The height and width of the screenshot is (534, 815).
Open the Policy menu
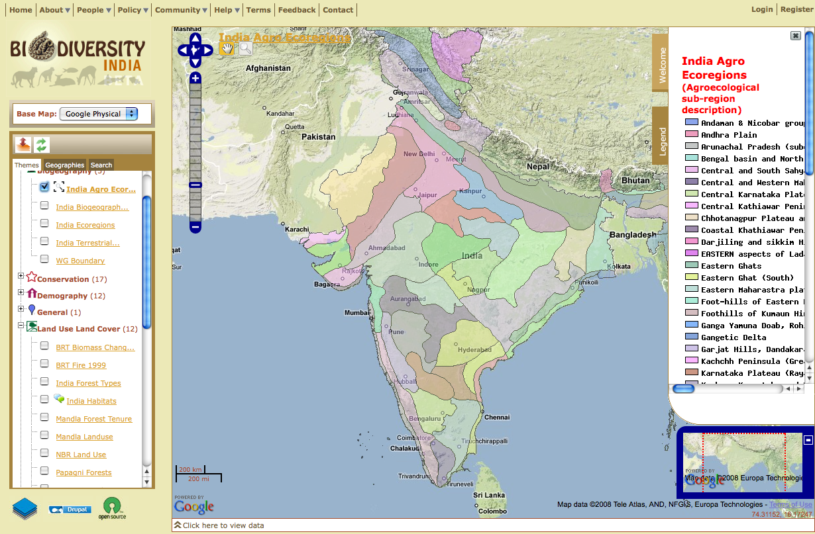pyautogui.click(x=133, y=10)
